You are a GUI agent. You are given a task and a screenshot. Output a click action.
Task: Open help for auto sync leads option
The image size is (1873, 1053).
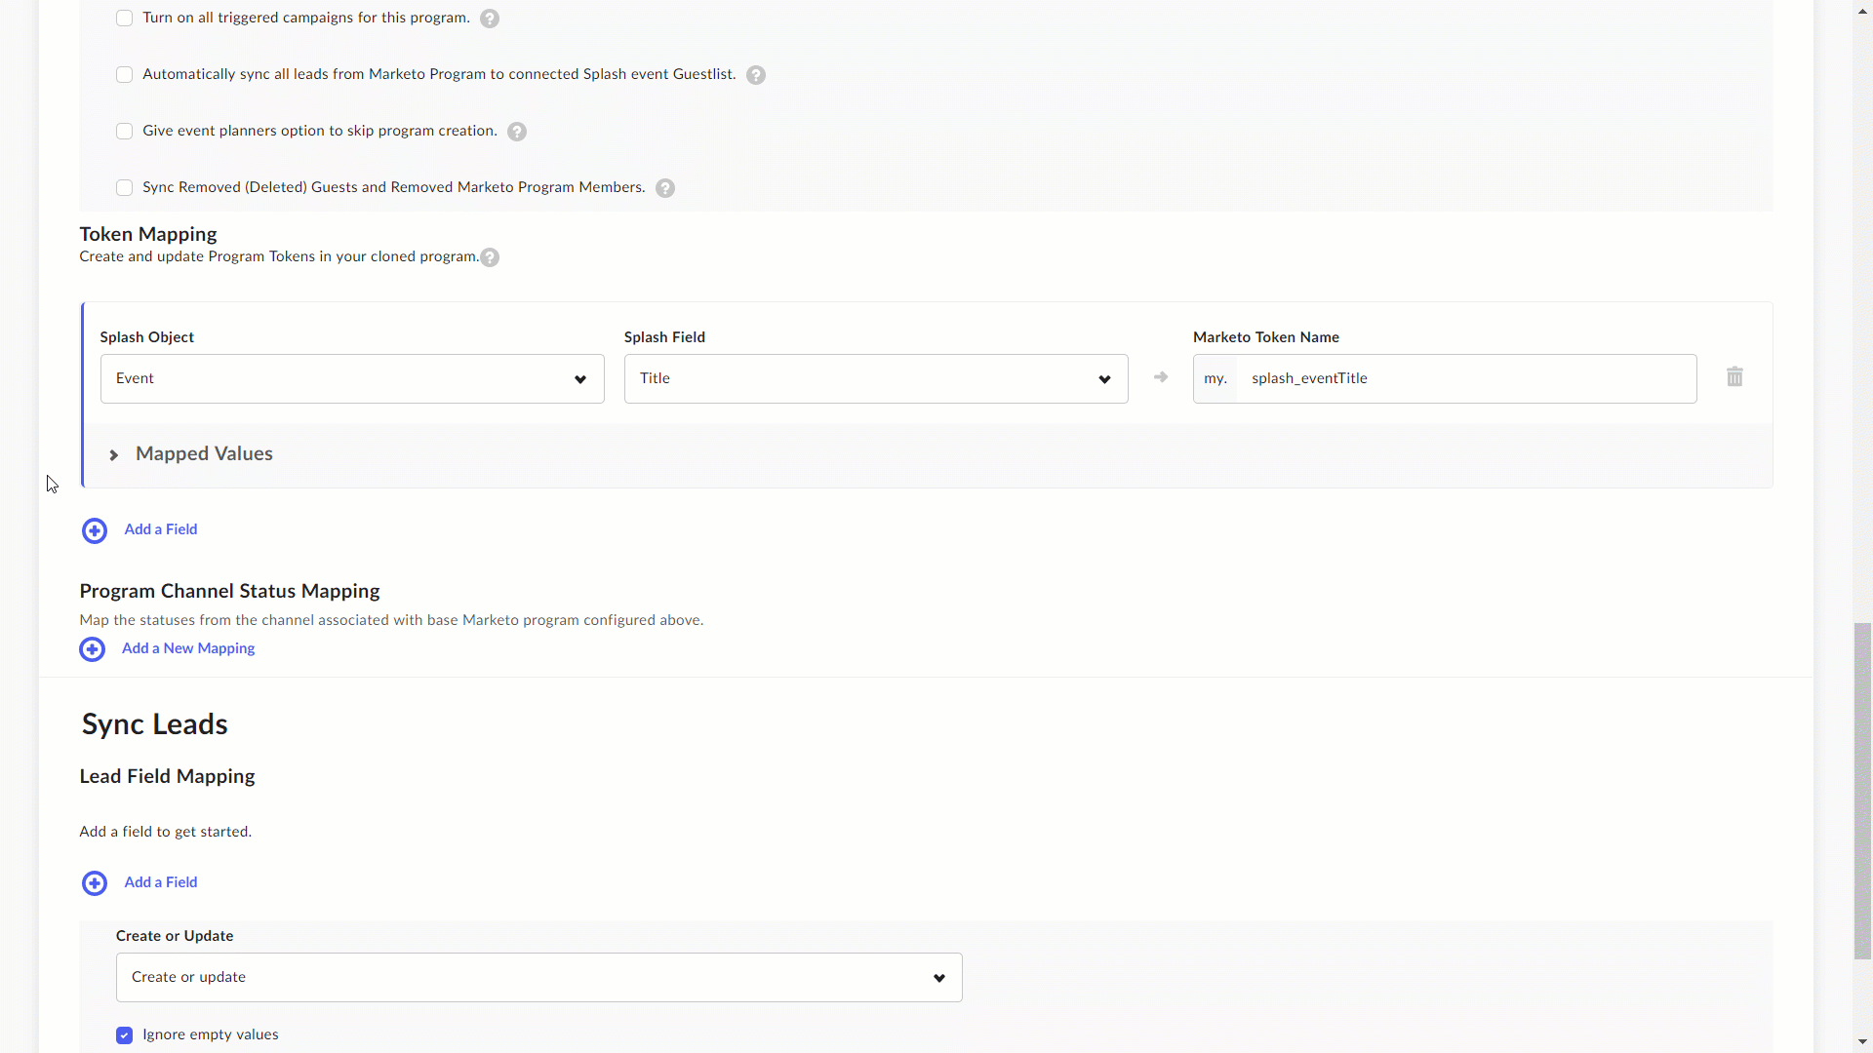756,75
